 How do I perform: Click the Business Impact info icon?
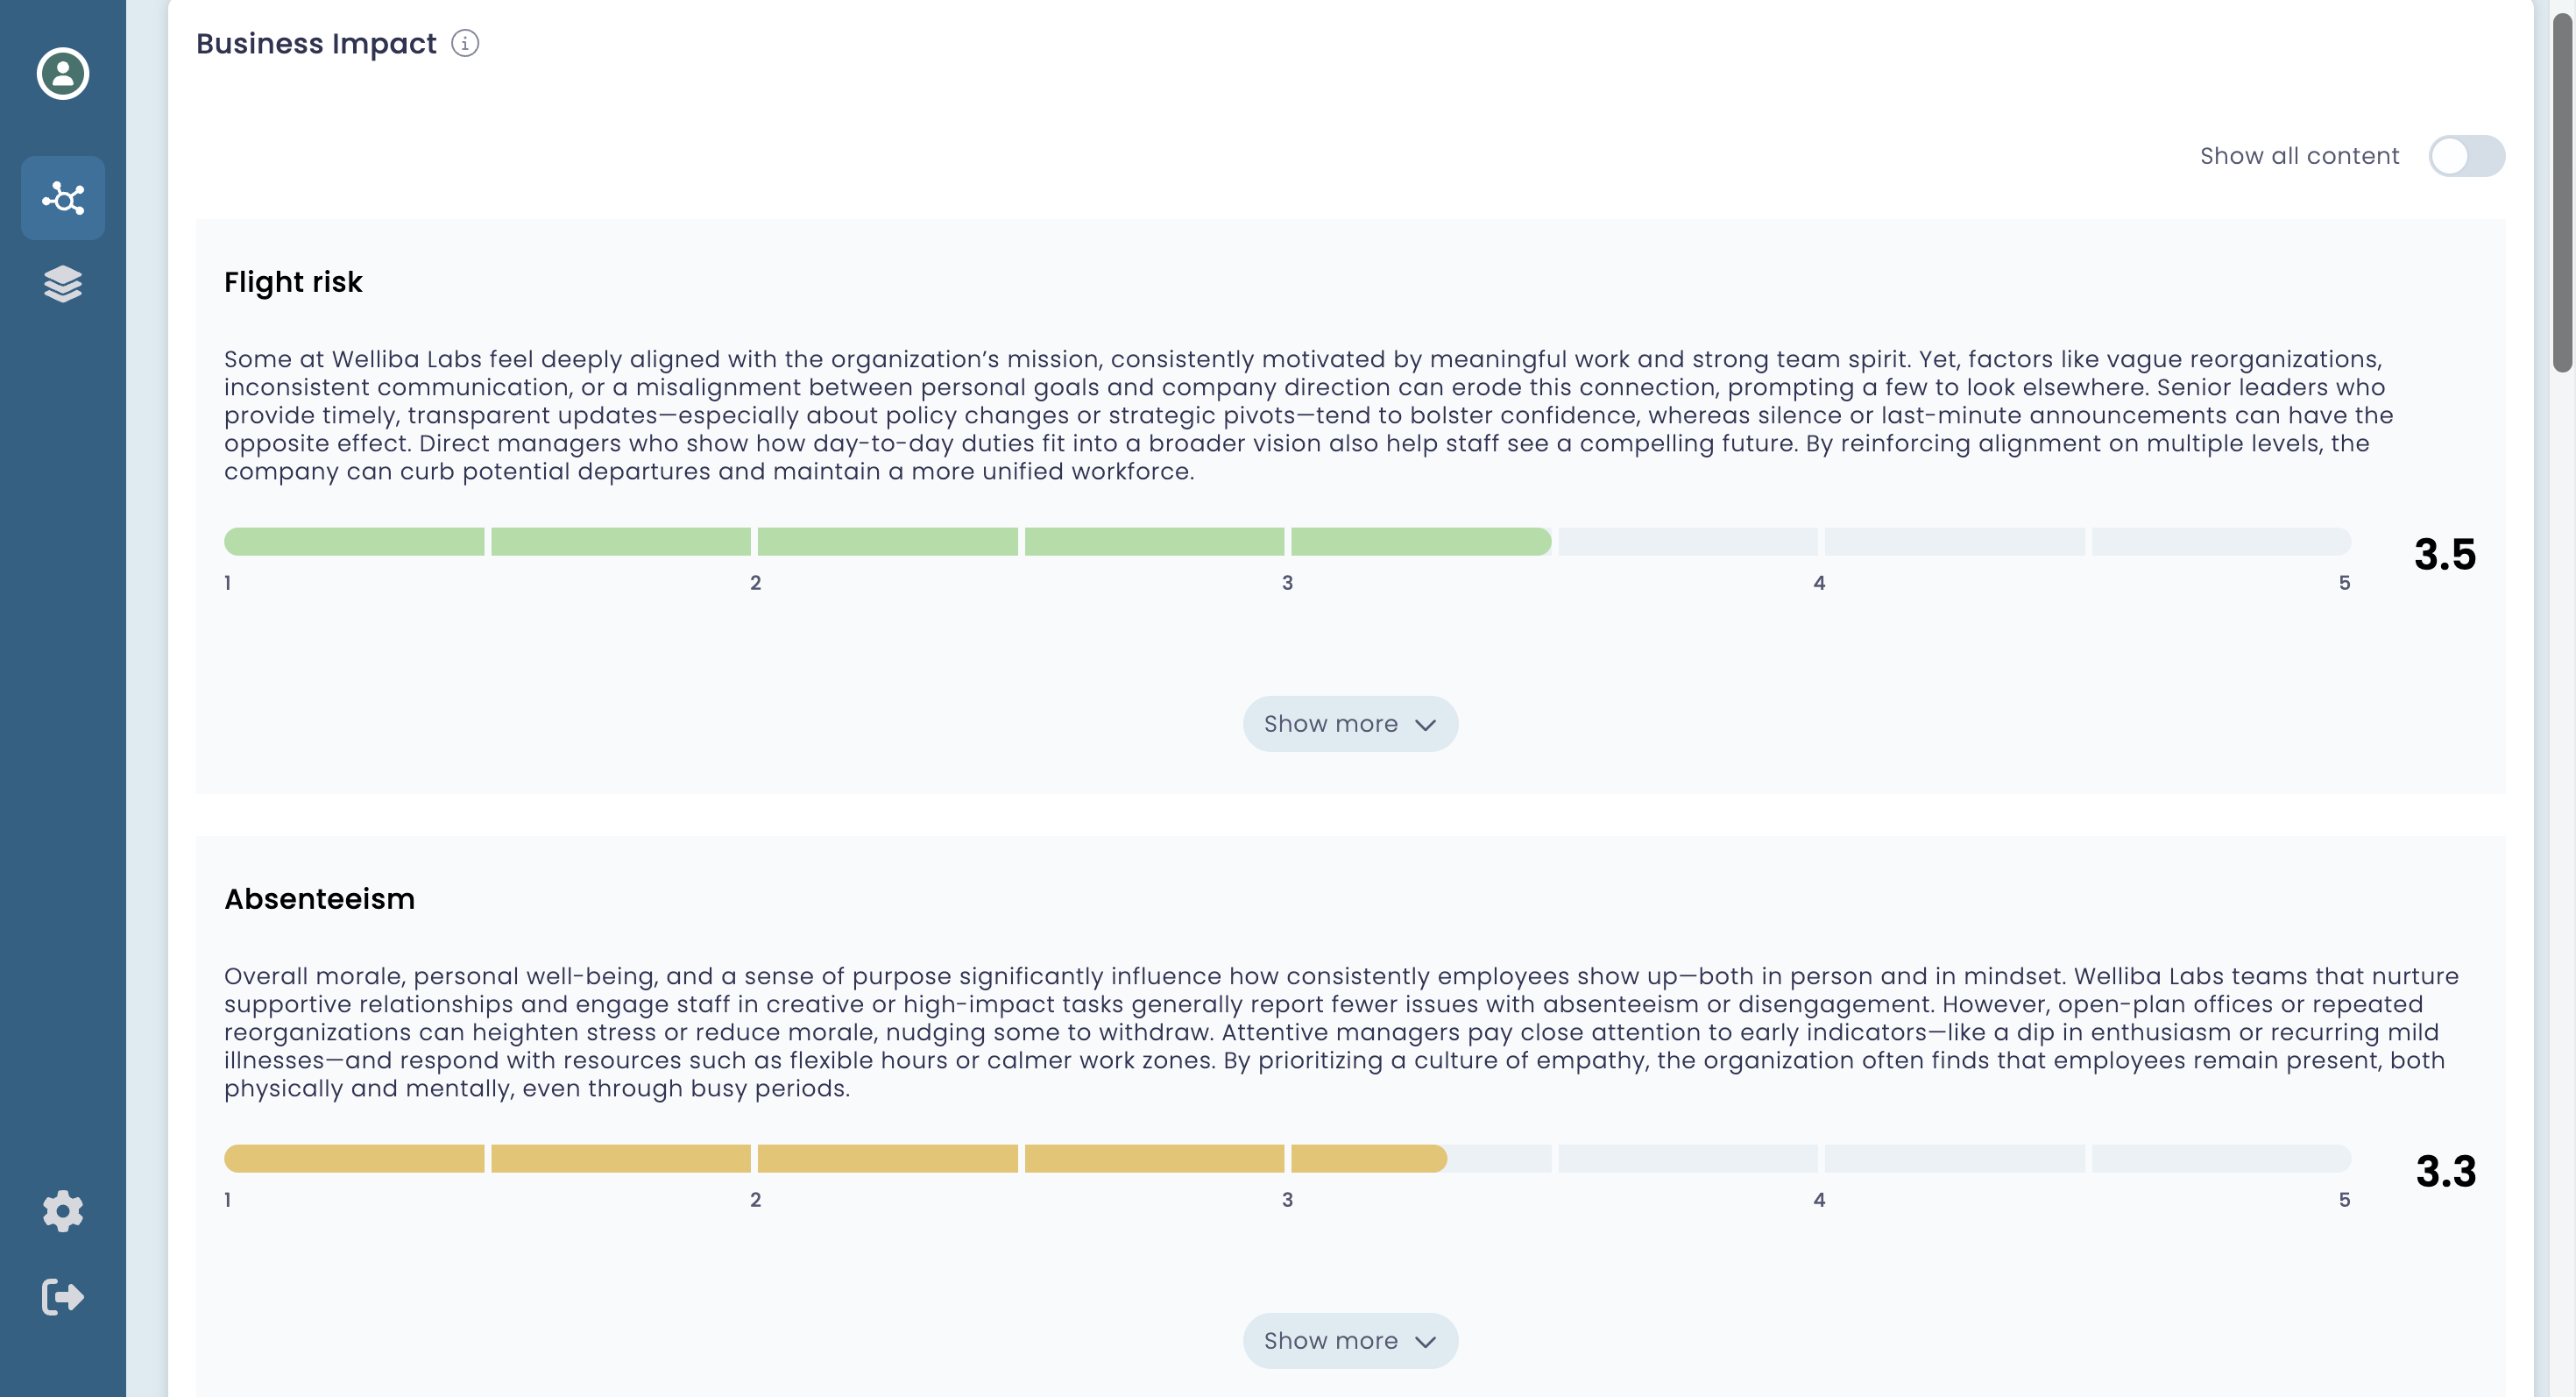[465, 43]
